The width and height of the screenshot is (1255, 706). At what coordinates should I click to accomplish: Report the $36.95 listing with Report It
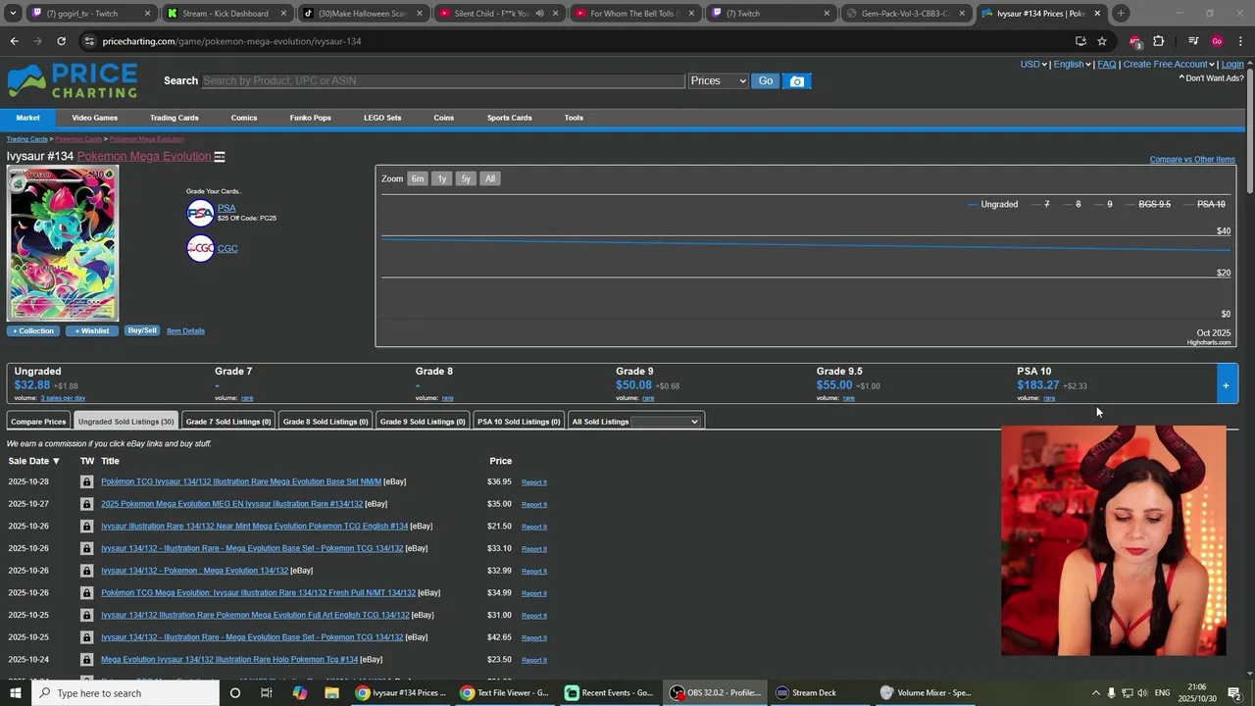click(x=534, y=482)
